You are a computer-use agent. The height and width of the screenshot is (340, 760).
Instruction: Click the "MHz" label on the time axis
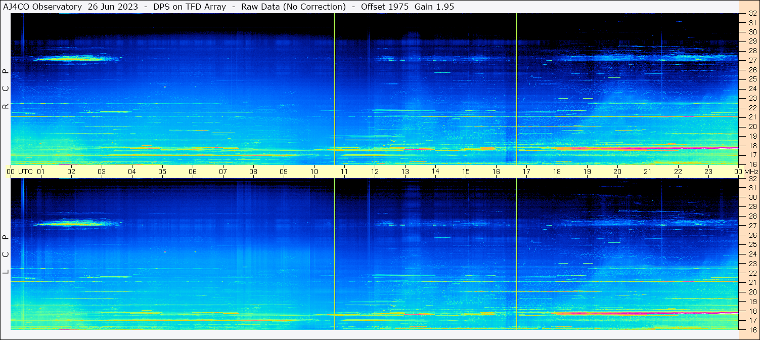pos(751,172)
